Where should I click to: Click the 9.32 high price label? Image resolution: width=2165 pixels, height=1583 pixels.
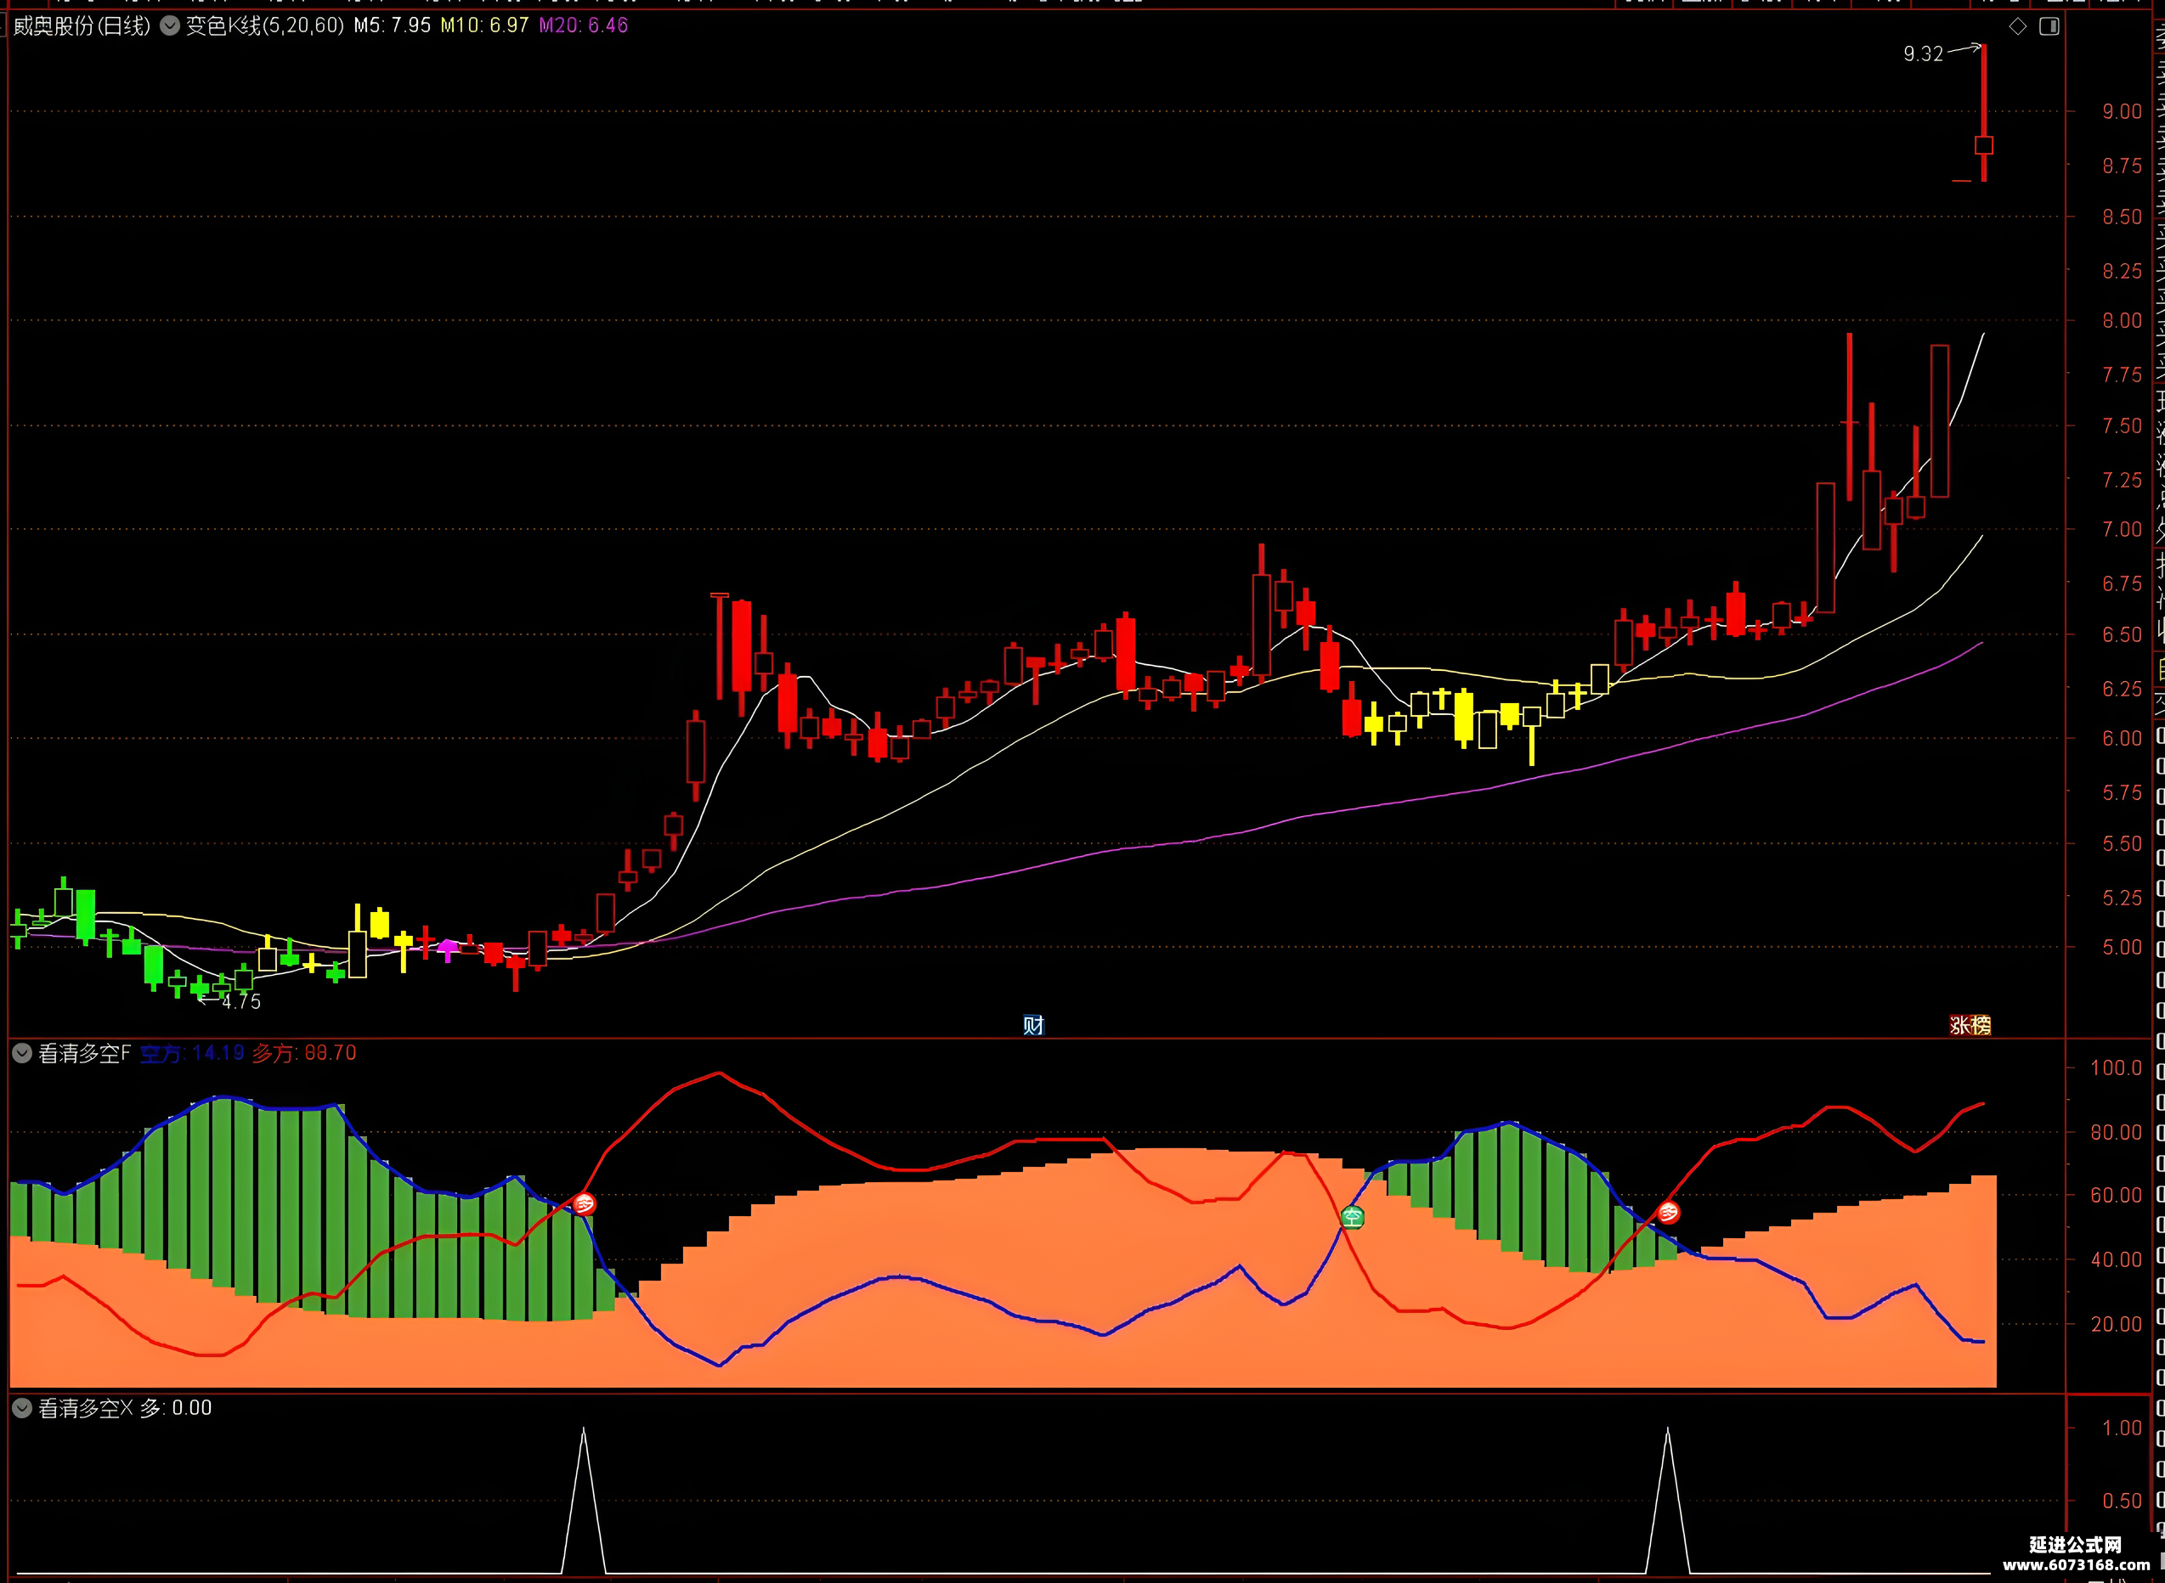pyautogui.click(x=1923, y=54)
